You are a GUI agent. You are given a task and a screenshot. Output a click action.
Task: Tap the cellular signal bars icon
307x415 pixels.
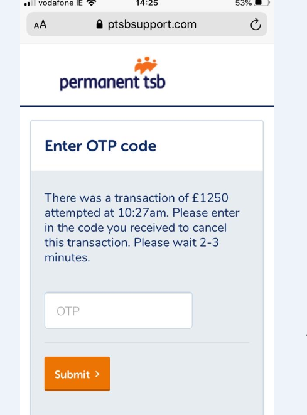30,3
